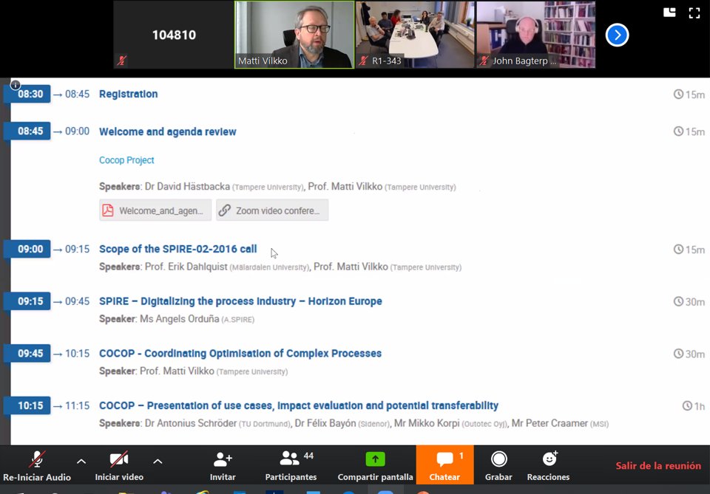Open COCOP Presentation of use cases session

[298, 405]
